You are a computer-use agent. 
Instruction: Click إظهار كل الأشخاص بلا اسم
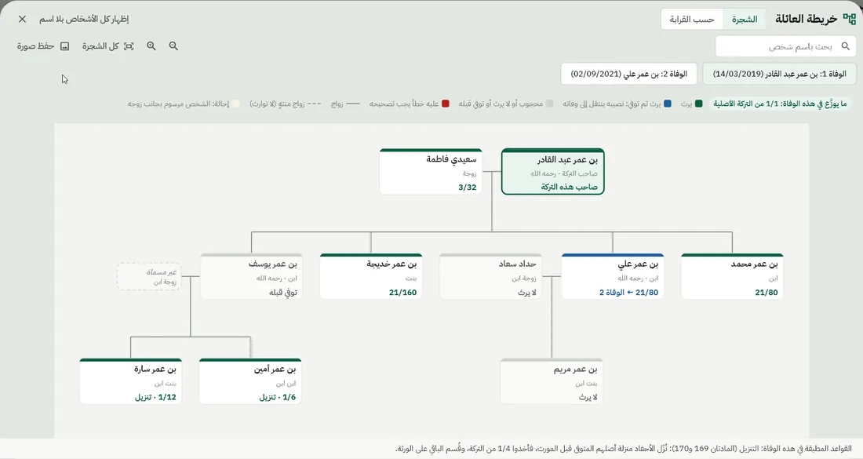(x=84, y=20)
